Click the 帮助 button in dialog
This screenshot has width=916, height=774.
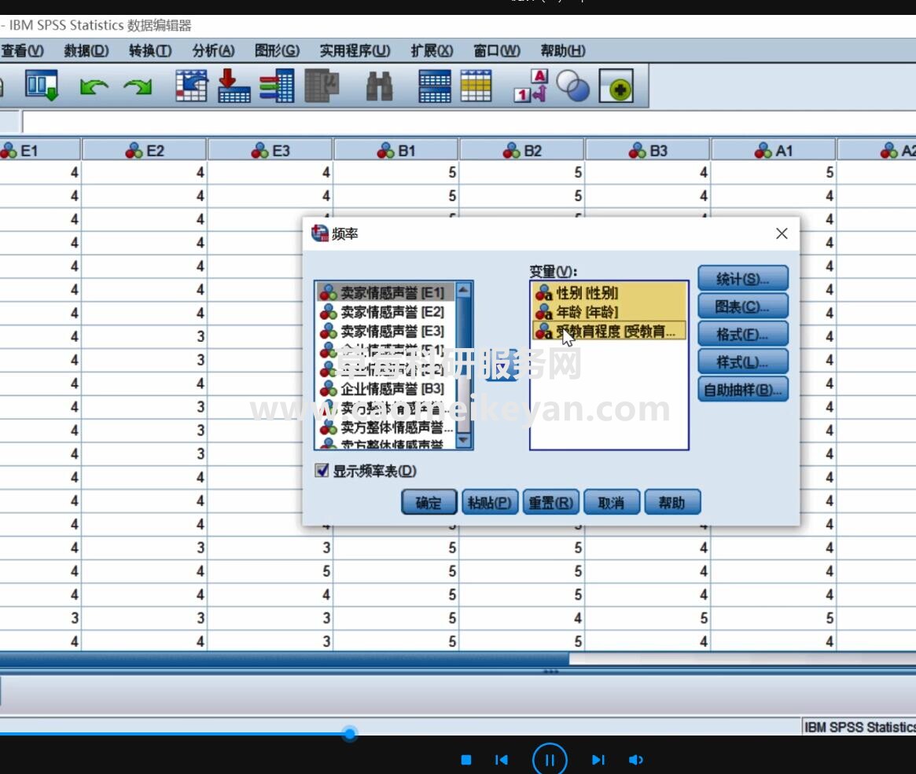[671, 502]
